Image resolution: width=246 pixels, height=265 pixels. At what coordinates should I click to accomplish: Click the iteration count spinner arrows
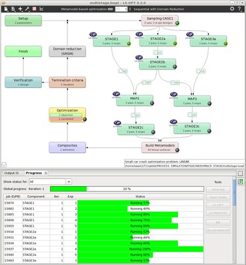click(x=130, y=9)
